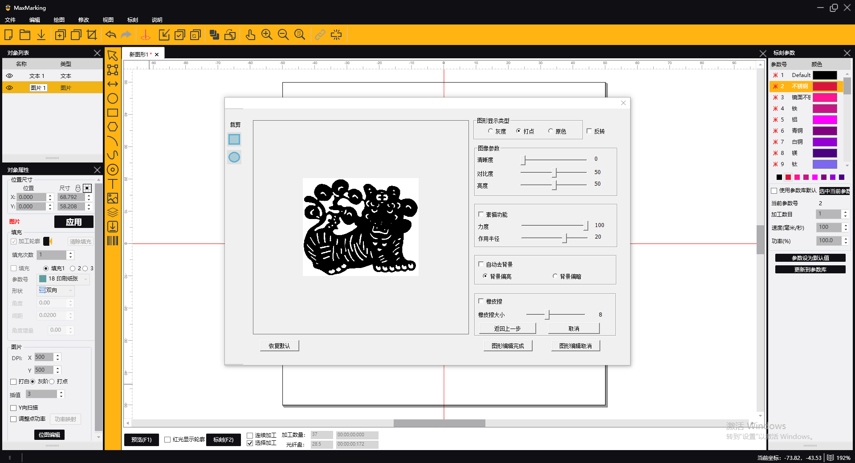Increase X position with stepper
The height and width of the screenshot is (463, 855).
click(50, 195)
